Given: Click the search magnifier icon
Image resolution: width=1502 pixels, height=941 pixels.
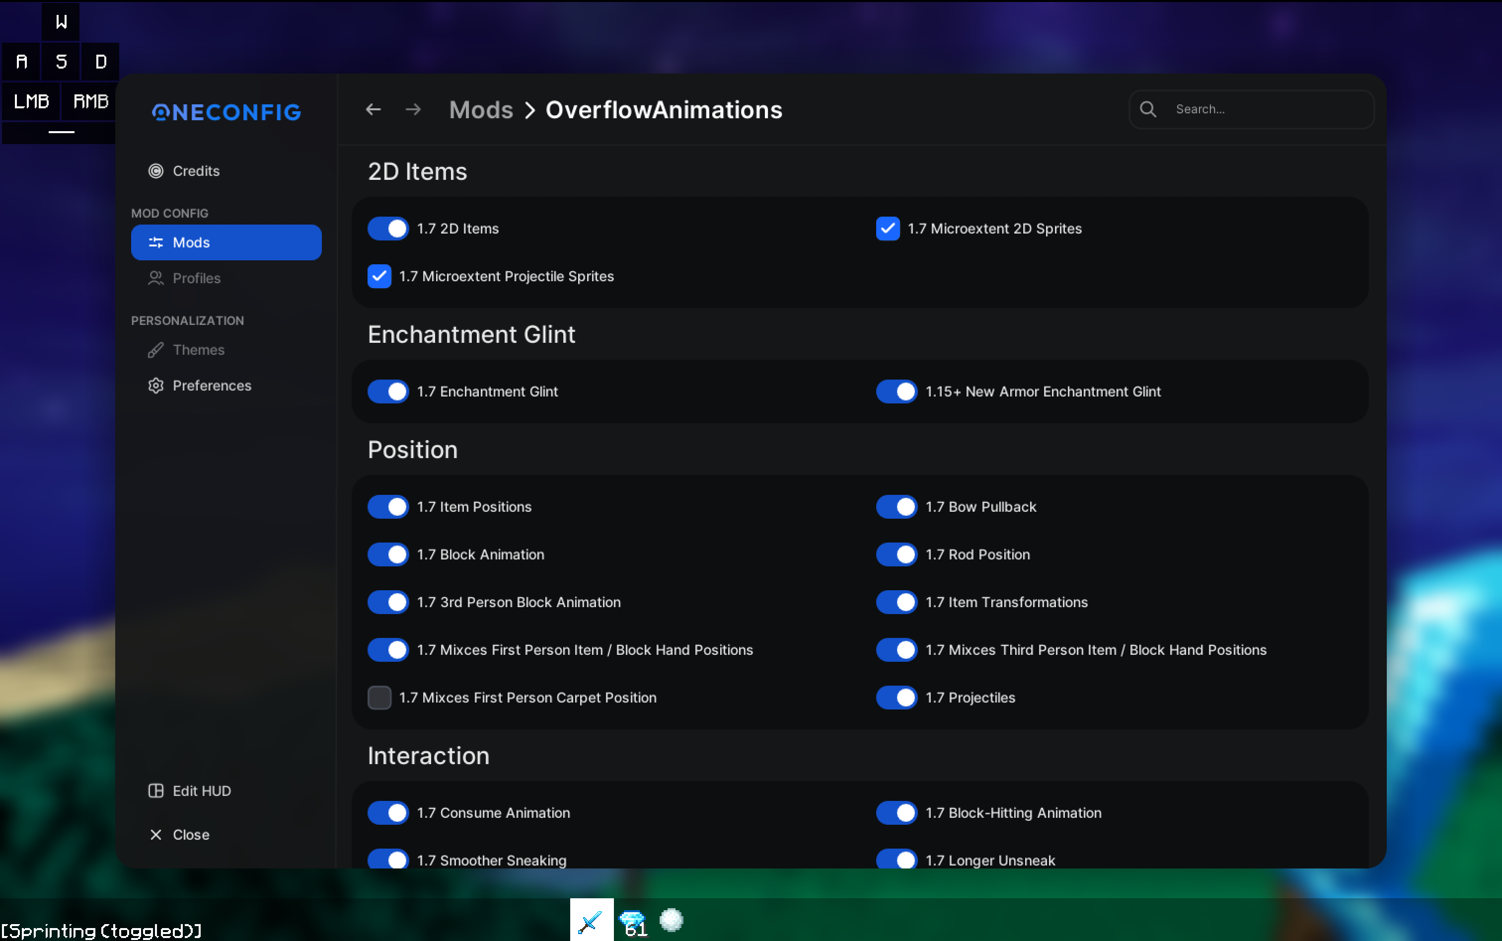Looking at the screenshot, I should point(1148,109).
